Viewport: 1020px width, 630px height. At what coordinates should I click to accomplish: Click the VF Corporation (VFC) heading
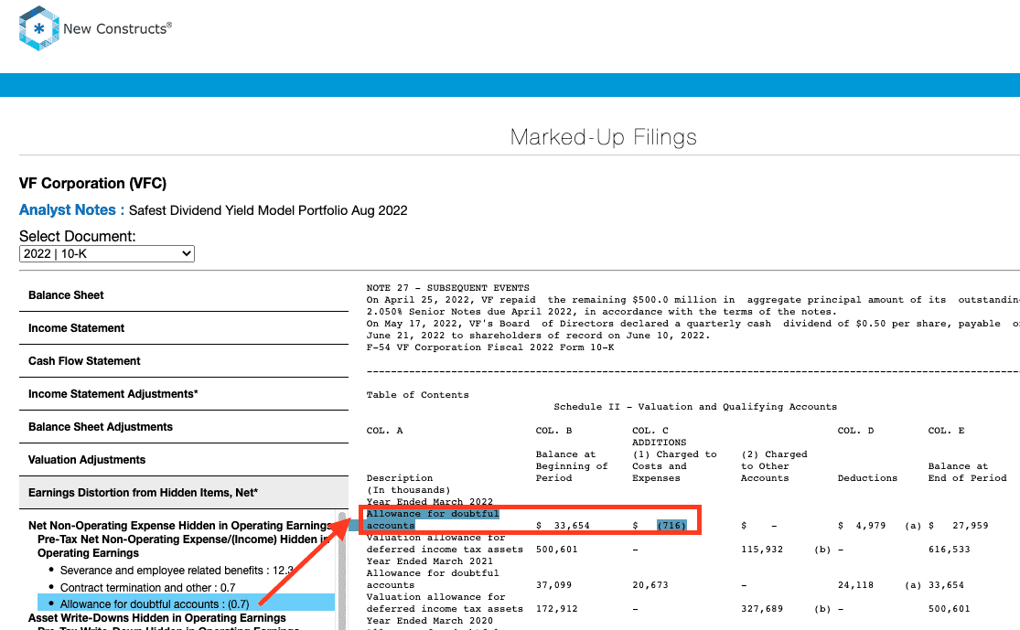click(92, 184)
